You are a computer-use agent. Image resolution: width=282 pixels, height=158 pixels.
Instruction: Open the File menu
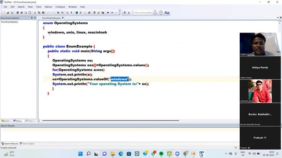[5, 7]
